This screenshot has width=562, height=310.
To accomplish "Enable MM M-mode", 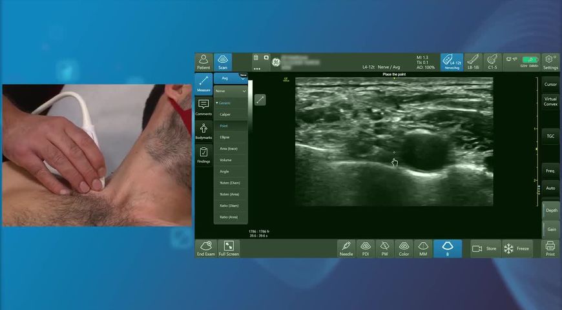I will [423, 249].
